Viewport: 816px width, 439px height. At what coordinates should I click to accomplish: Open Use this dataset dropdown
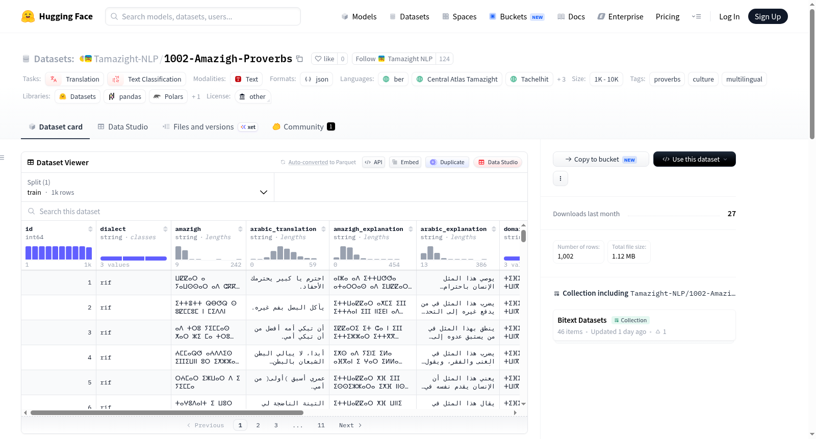[694, 159]
